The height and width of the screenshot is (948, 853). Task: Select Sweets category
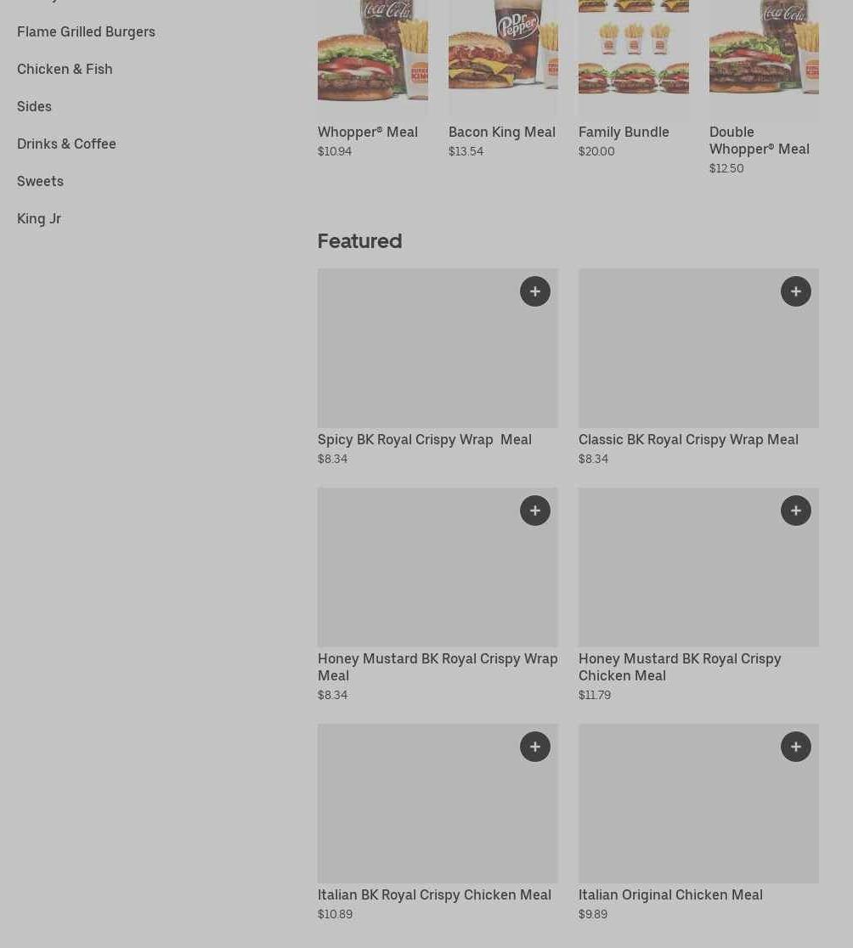(x=40, y=182)
